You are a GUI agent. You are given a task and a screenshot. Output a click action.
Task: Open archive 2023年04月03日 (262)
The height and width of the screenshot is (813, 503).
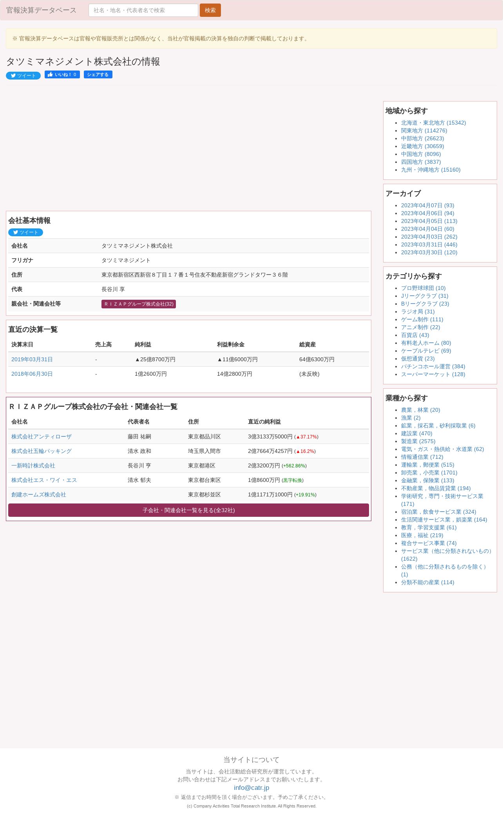tap(429, 237)
